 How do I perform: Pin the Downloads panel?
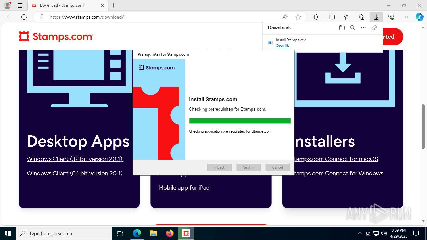click(374, 28)
